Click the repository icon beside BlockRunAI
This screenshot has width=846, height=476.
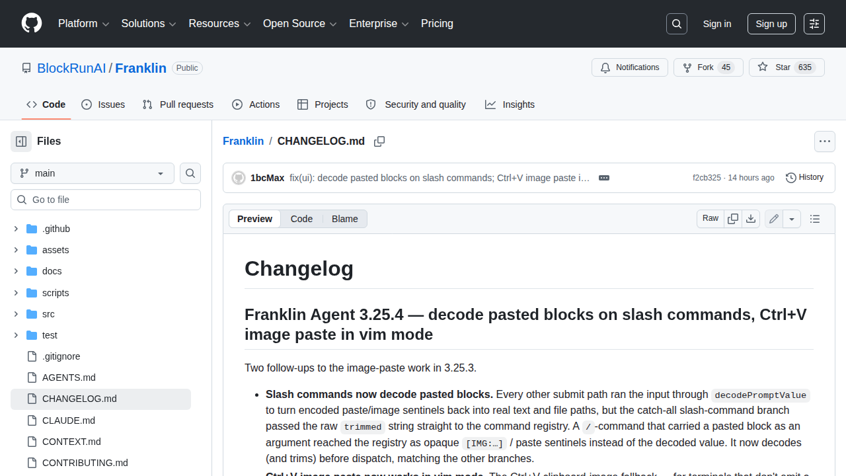26,68
